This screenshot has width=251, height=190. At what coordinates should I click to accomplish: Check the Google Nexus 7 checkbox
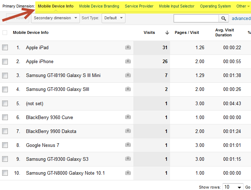[x=5, y=145]
